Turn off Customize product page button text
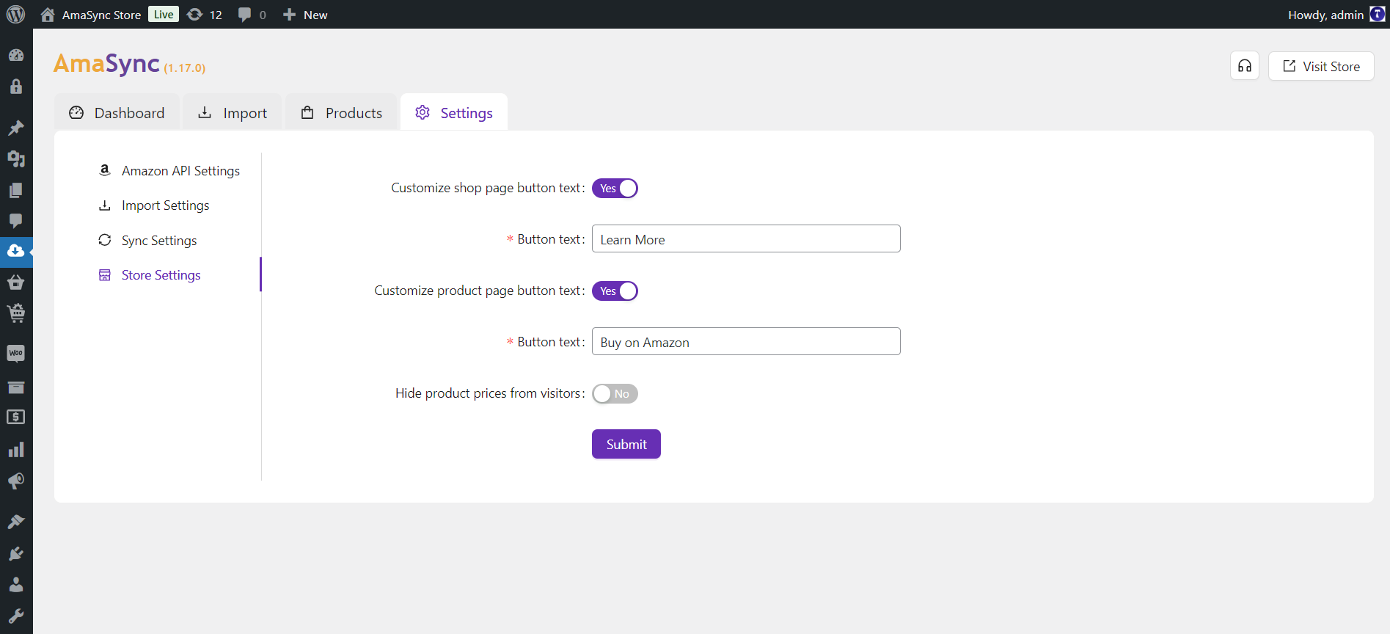The image size is (1390, 634). point(615,291)
